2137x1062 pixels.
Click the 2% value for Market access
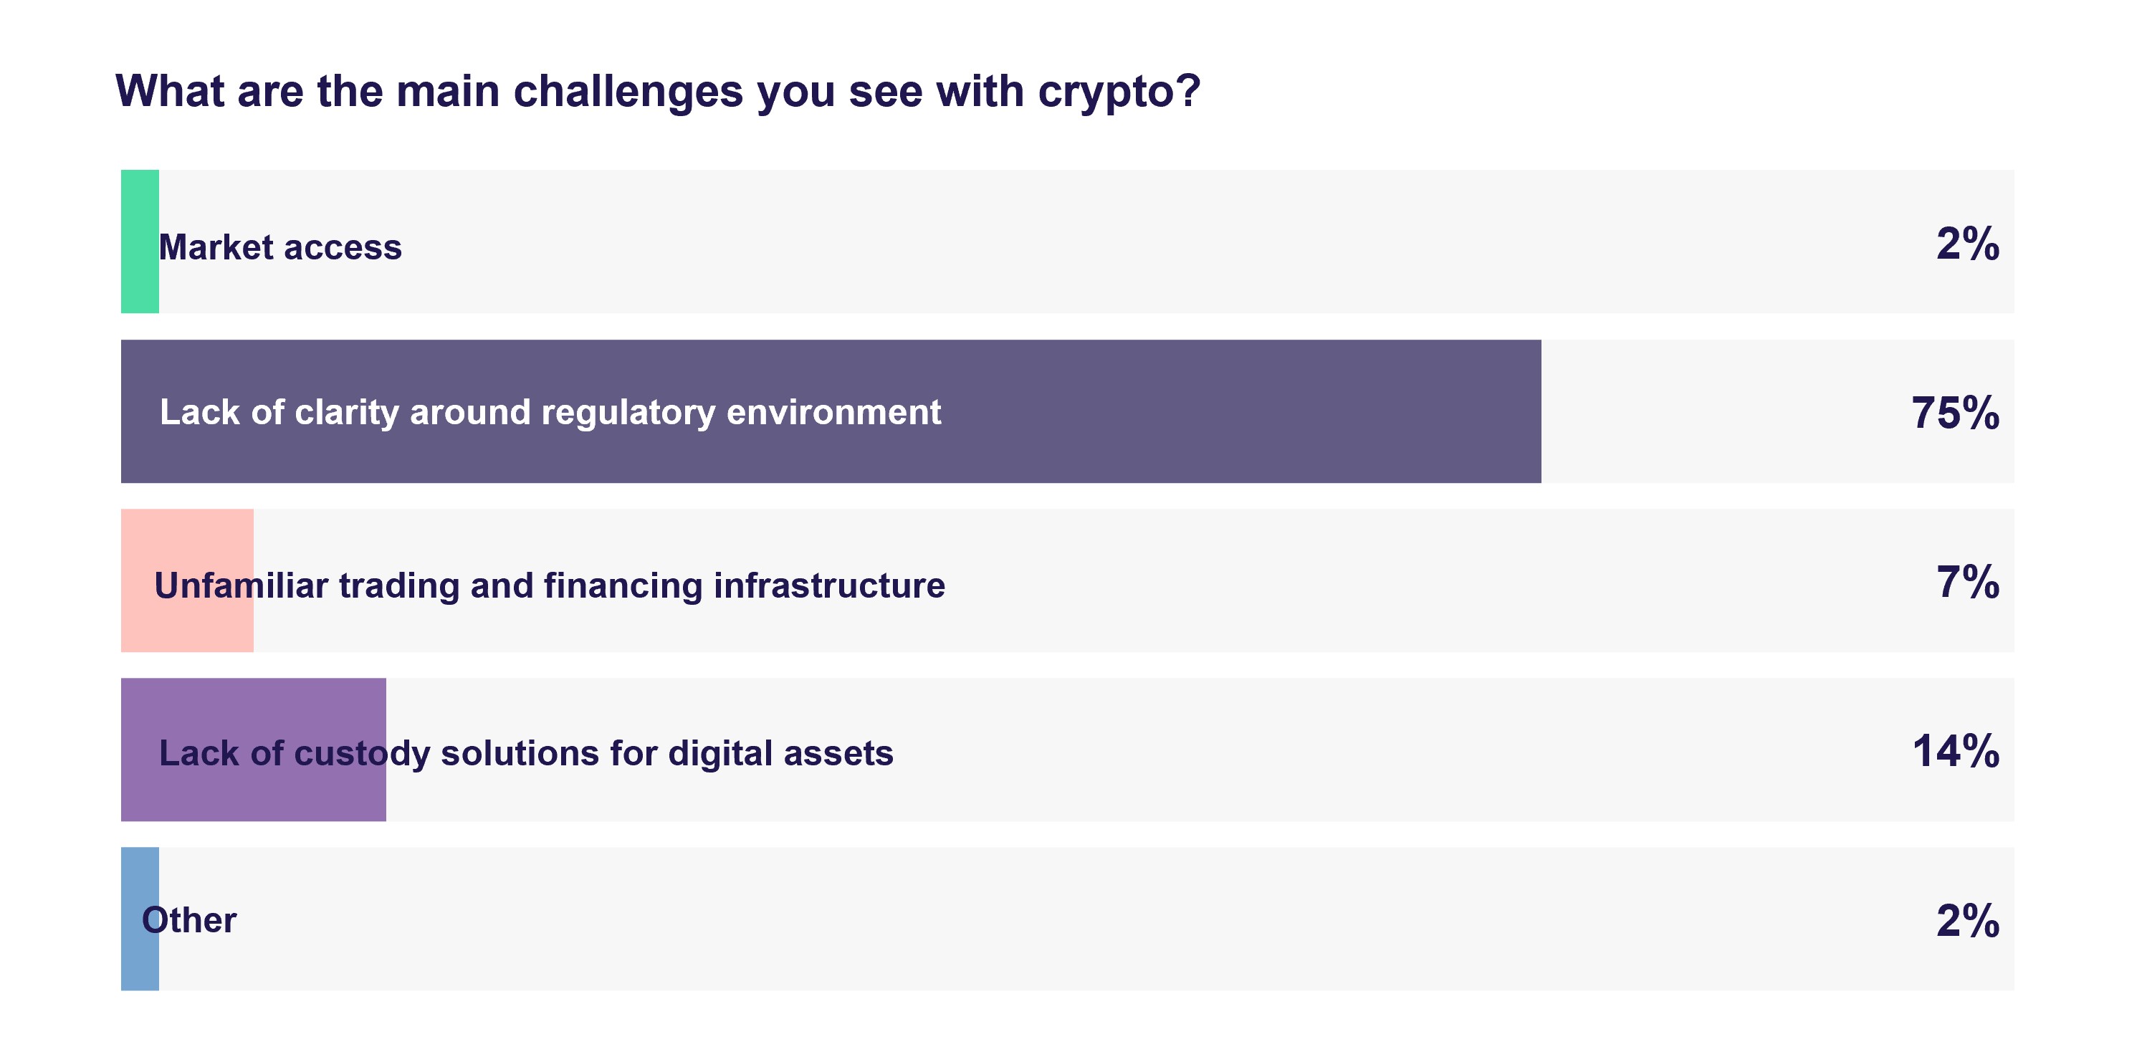1967,244
